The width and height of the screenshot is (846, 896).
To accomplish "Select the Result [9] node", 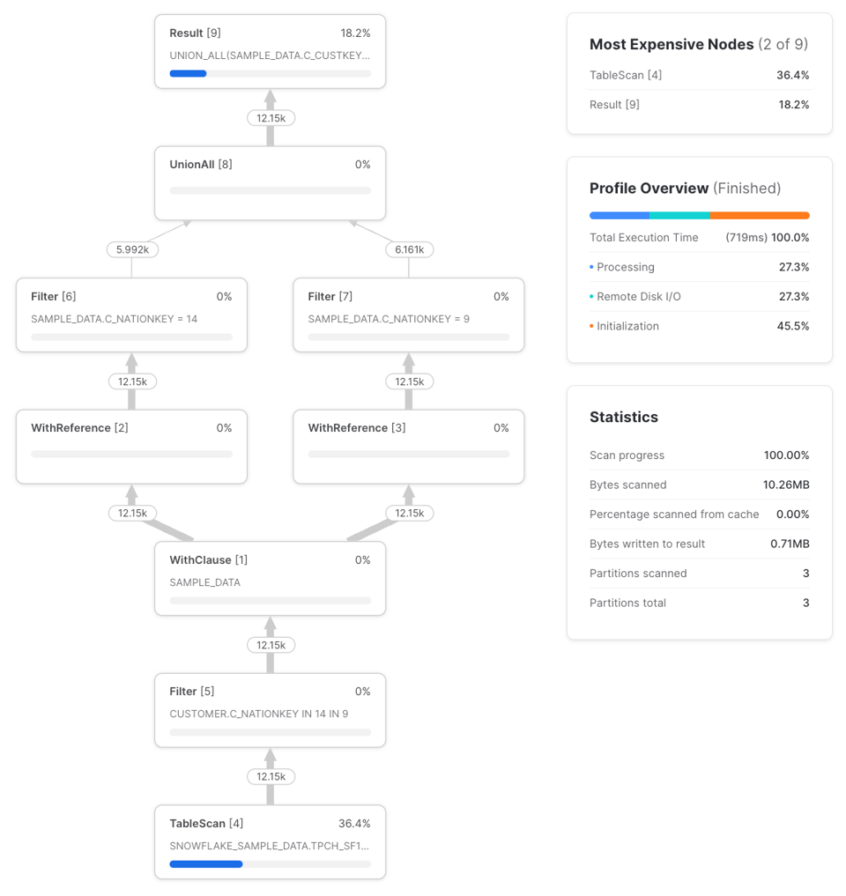I will pos(270,51).
